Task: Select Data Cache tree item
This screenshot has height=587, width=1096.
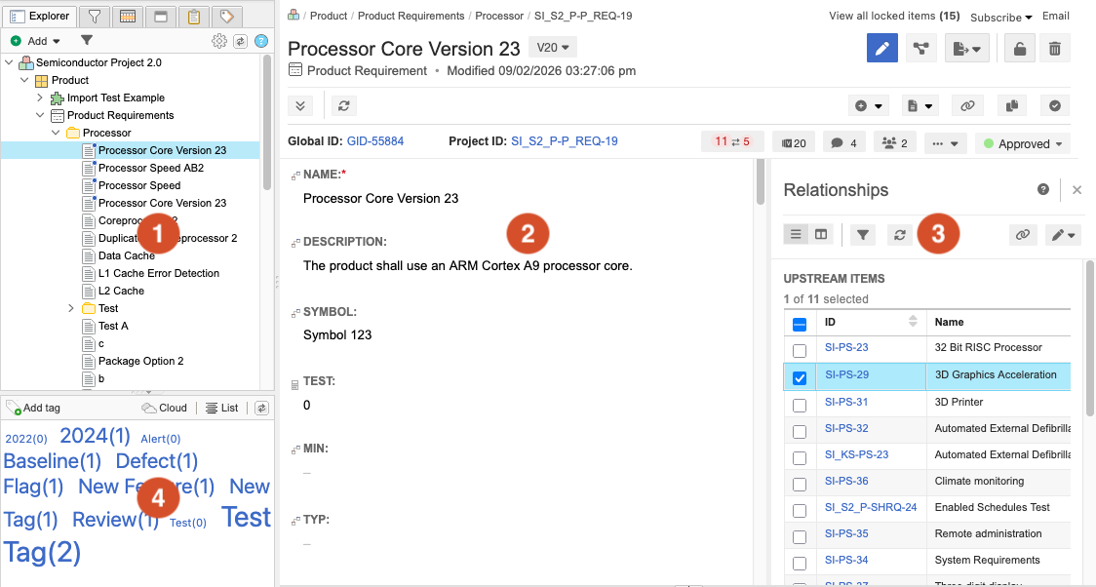Action: point(127,255)
